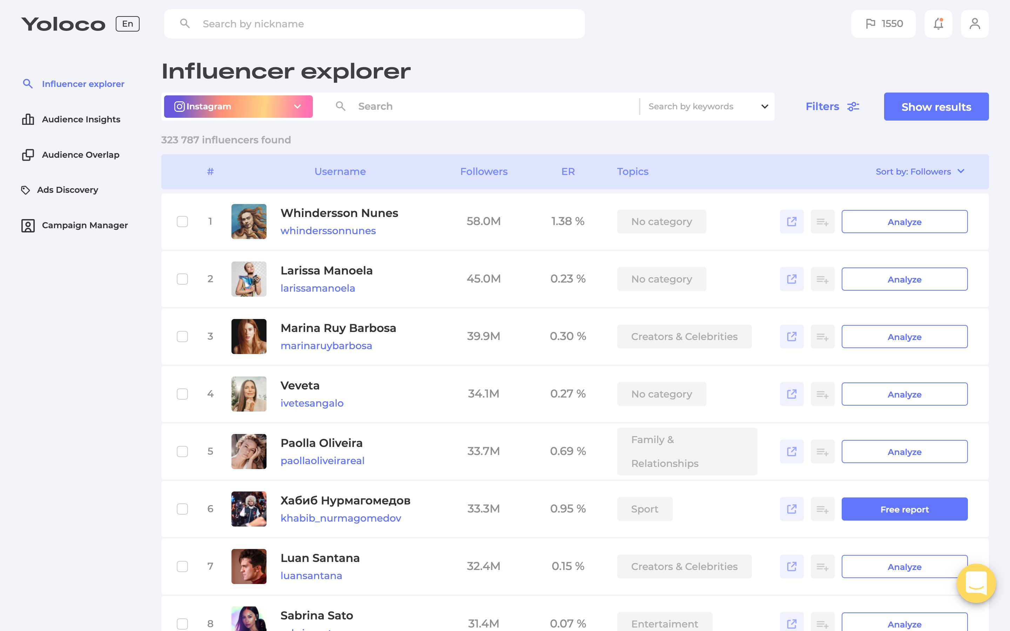Viewport: 1010px width, 631px height.
Task: Add Khabib row to list icon
Action: point(822,509)
